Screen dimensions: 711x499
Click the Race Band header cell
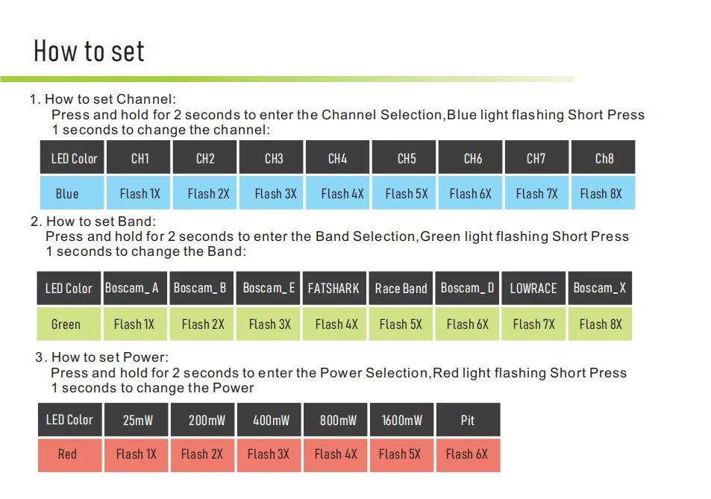click(401, 288)
